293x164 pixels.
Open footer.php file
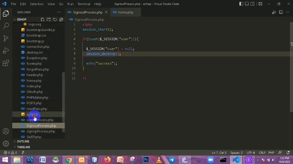tap(38, 64)
